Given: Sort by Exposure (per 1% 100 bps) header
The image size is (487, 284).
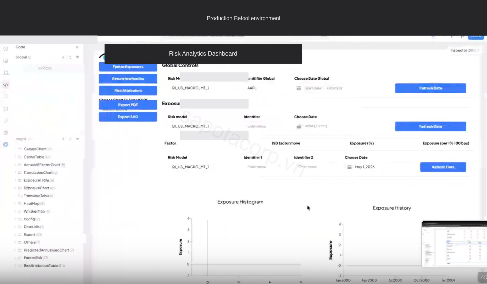Looking at the screenshot, I should (446, 143).
